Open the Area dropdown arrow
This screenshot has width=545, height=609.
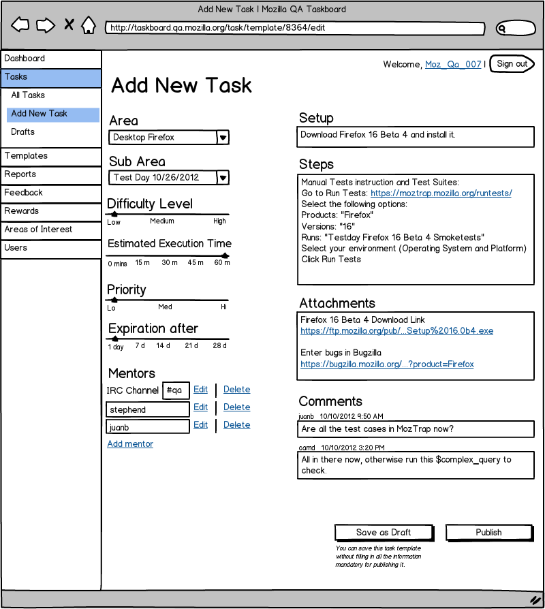point(223,138)
